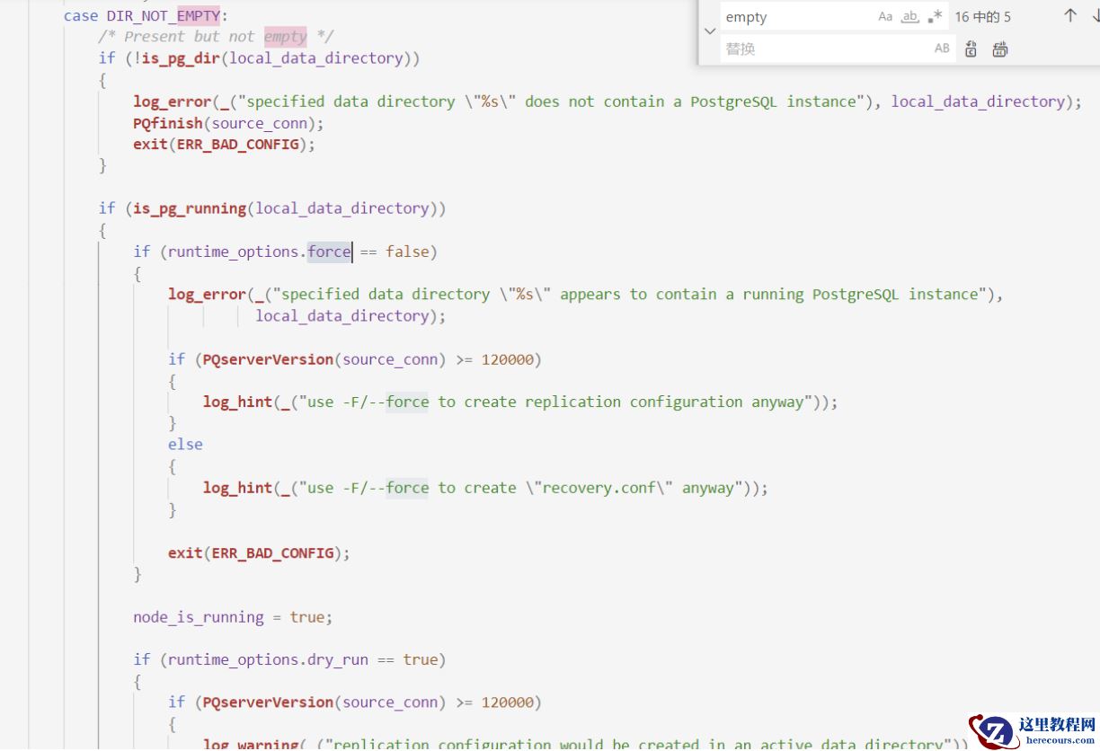Click log_hint line mentioning recovery.conf
Image resolution: width=1100 pixels, height=751 pixels.
pyautogui.click(x=485, y=488)
